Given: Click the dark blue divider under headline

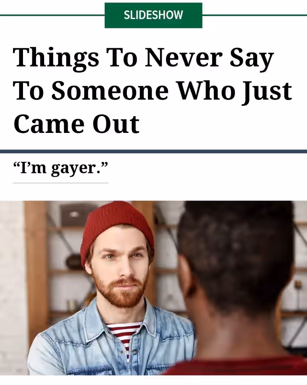Looking at the screenshot, I should tap(153, 151).
